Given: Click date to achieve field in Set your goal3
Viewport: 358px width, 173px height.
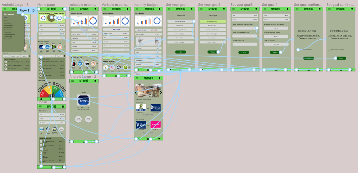Looking at the screenshot, I should (x=245, y=44).
